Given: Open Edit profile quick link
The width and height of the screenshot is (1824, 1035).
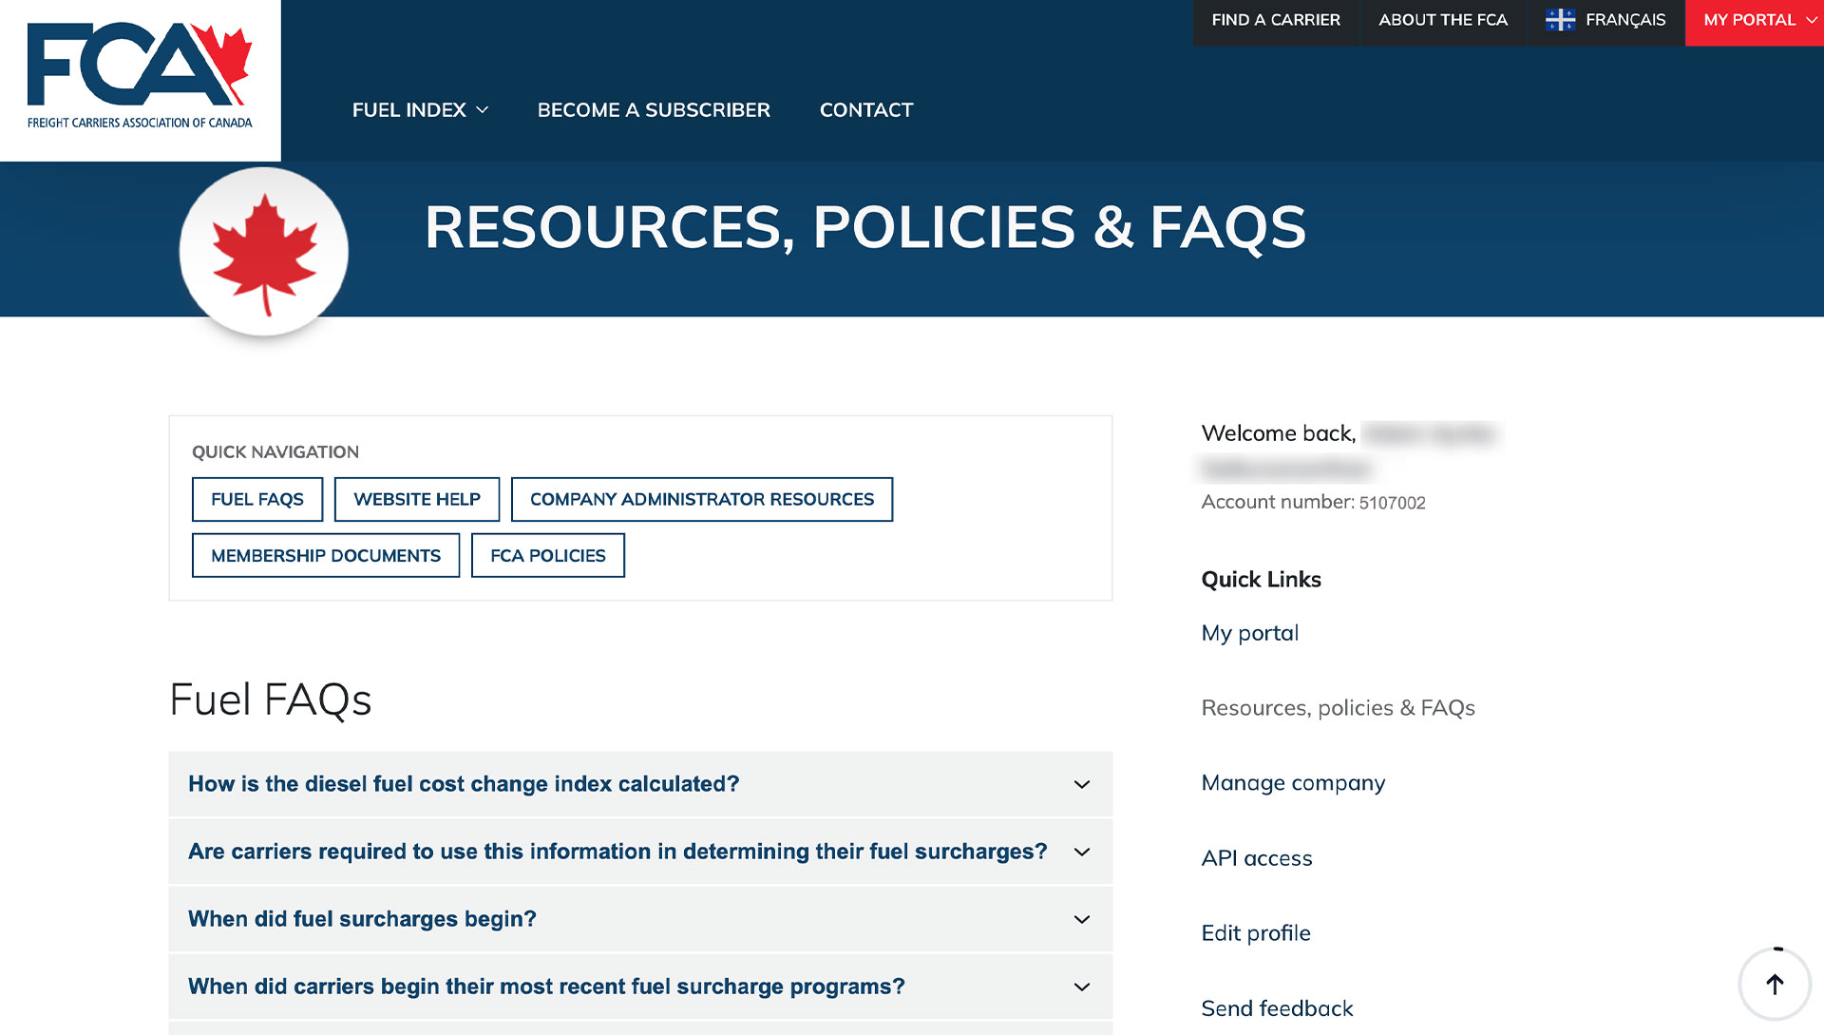Looking at the screenshot, I should [1256, 933].
